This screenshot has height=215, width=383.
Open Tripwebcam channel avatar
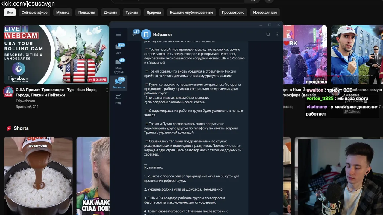8,92
